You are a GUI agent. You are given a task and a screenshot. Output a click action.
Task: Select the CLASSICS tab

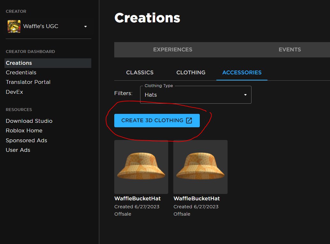tap(140, 72)
